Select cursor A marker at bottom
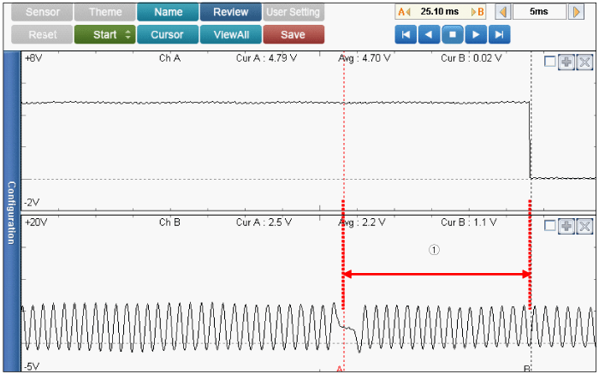 339,369
